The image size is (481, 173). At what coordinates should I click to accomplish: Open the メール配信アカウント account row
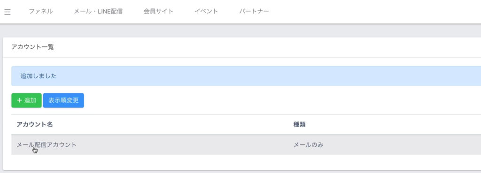246,144
